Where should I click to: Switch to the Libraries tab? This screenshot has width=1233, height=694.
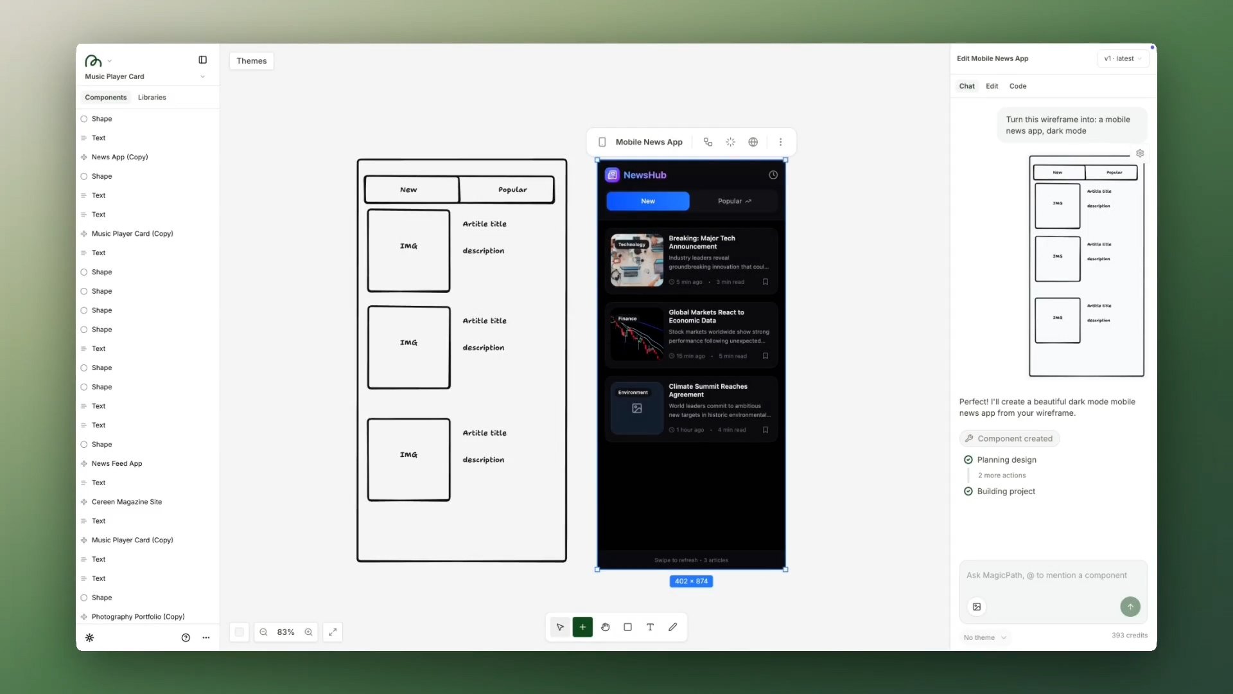[152, 97]
